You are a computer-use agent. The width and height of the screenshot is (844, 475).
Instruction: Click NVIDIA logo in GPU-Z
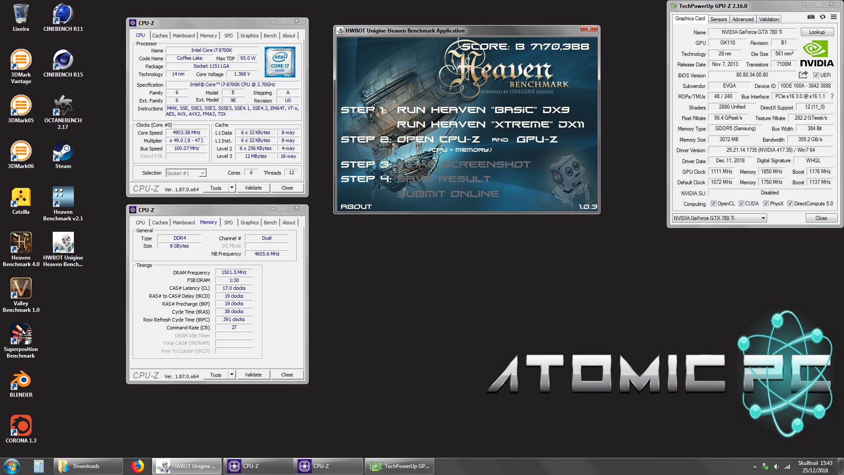tap(816, 54)
